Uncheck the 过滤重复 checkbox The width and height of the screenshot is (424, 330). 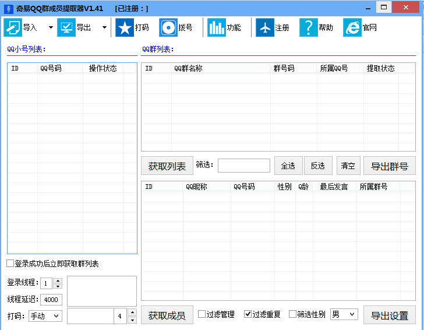tap(248, 314)
